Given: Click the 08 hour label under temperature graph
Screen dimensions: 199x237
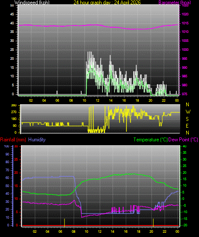Looking at the screenshot, I should 73,231.
